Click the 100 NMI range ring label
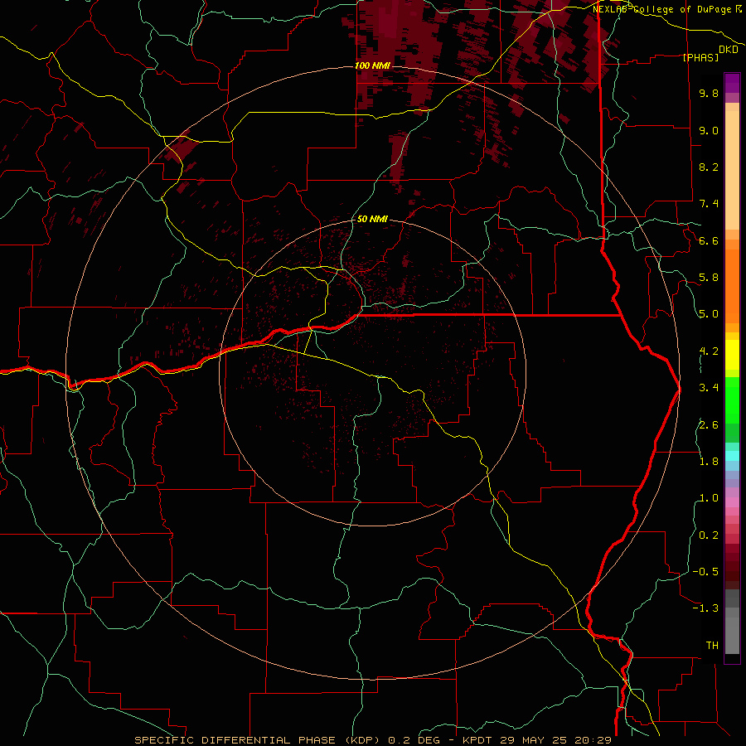Image resolution: width=746 pixels, height=746 pixels. coord(372,65)
